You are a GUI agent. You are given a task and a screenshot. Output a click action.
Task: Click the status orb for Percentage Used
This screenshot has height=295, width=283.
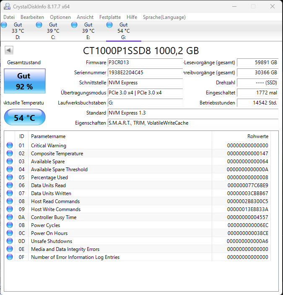point(10,177)
